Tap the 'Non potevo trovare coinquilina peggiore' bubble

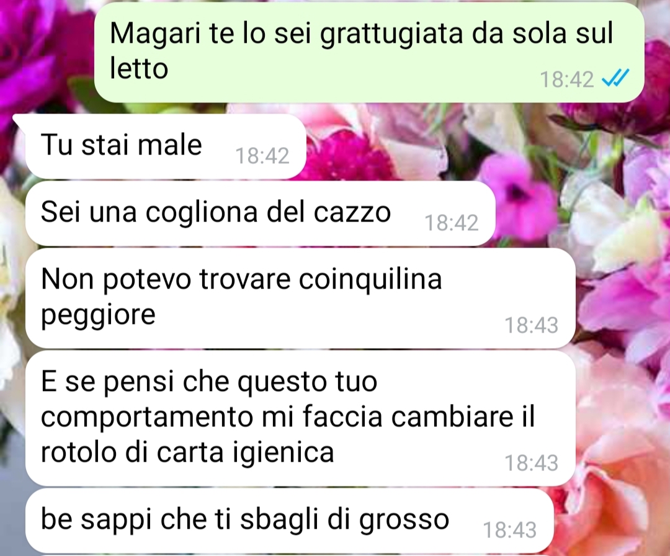(x=300, y=298)
